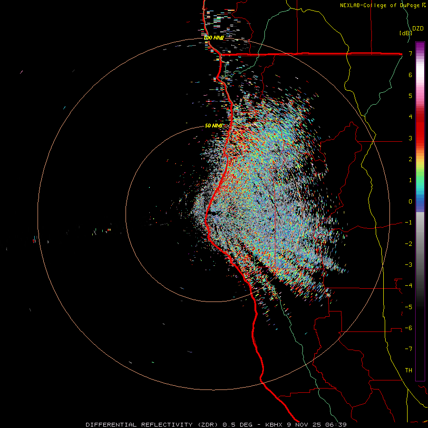Click the ZDR product title caption at bottom
The height and width of the screenshot is (428, 428).
(x=216, y=425)
